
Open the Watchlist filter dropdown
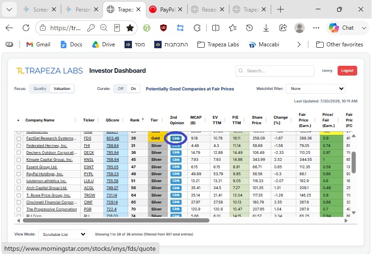pos(315,89)
